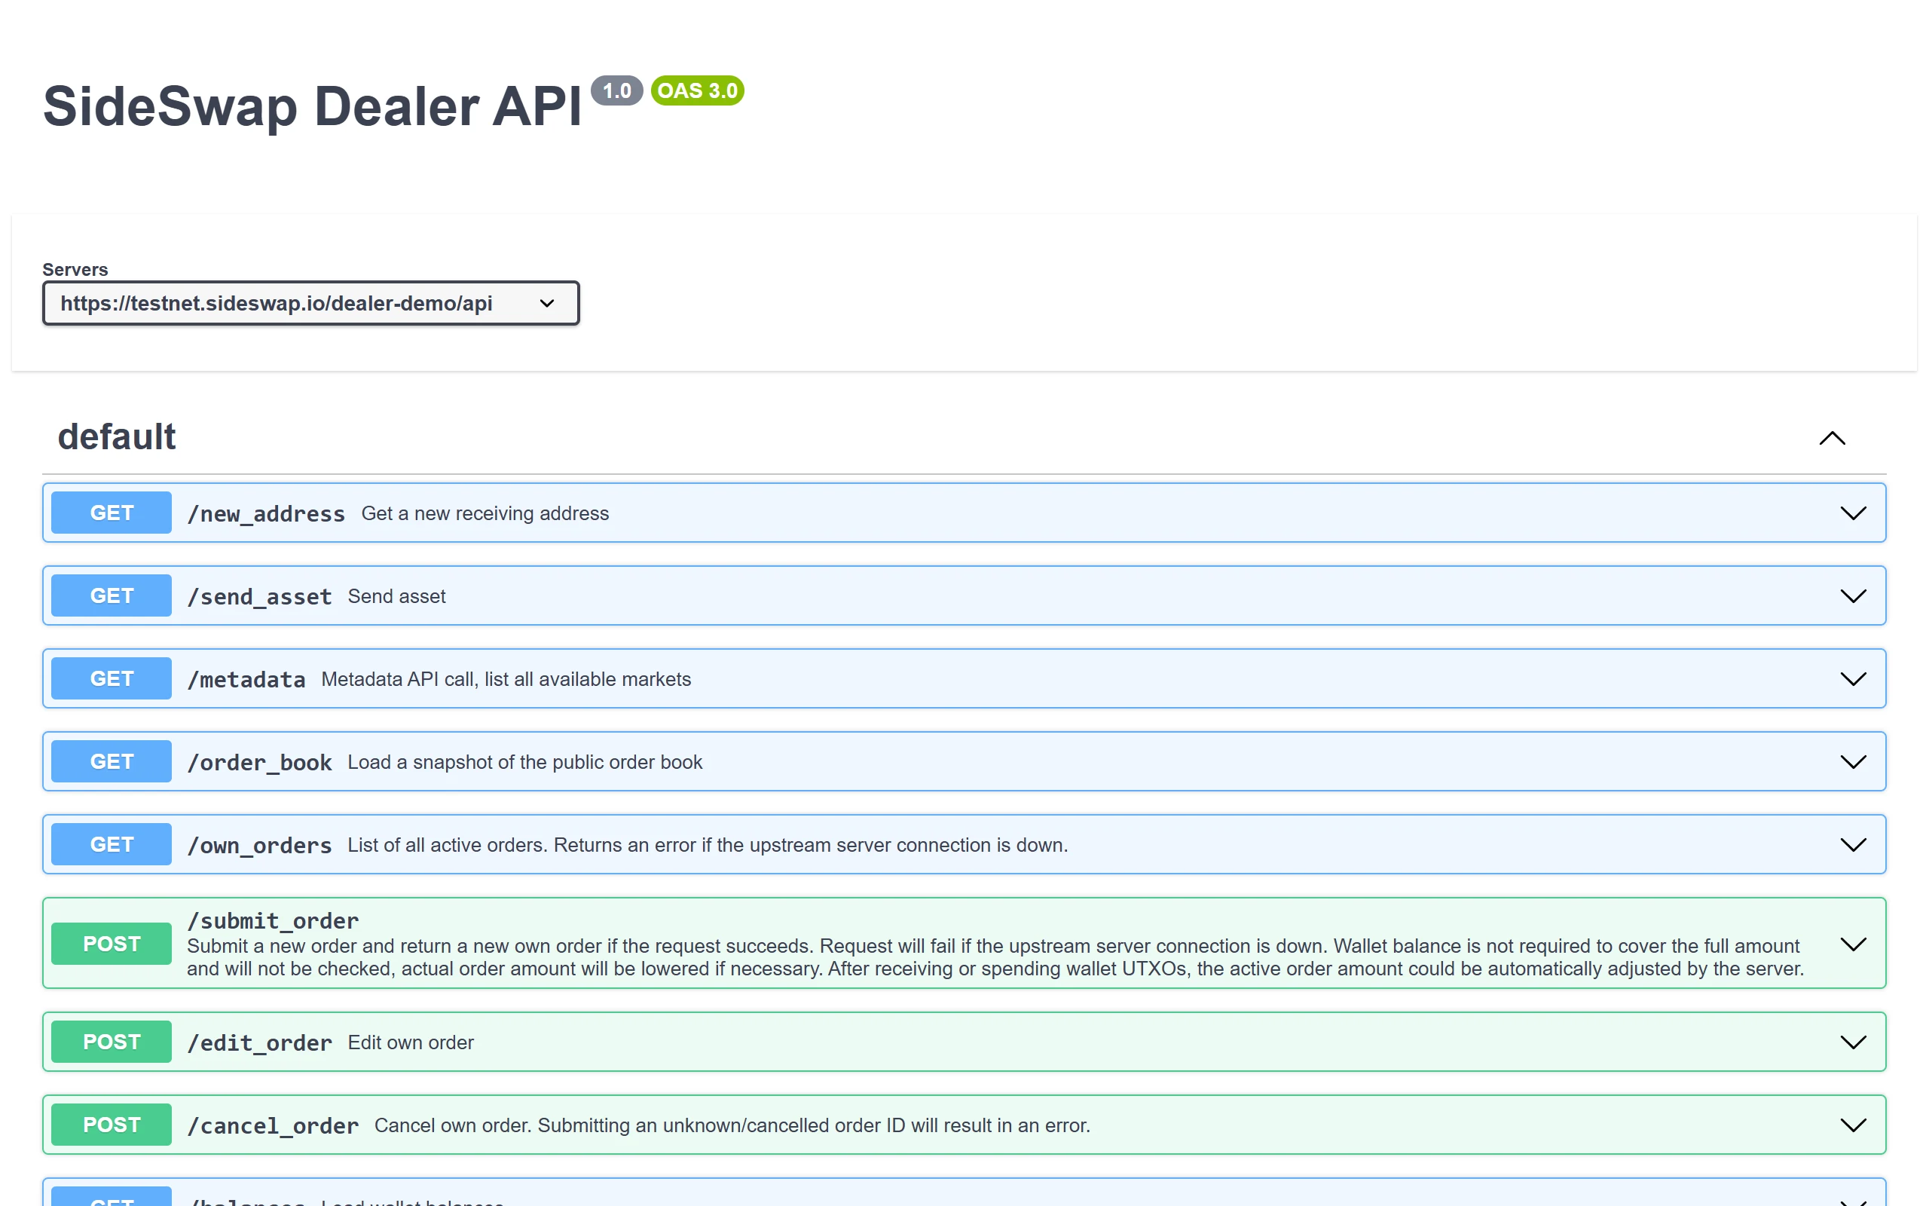Viewport: 1929px width, 1206px height.
Task: Open the /new_address path link
Action: point(266,513)
